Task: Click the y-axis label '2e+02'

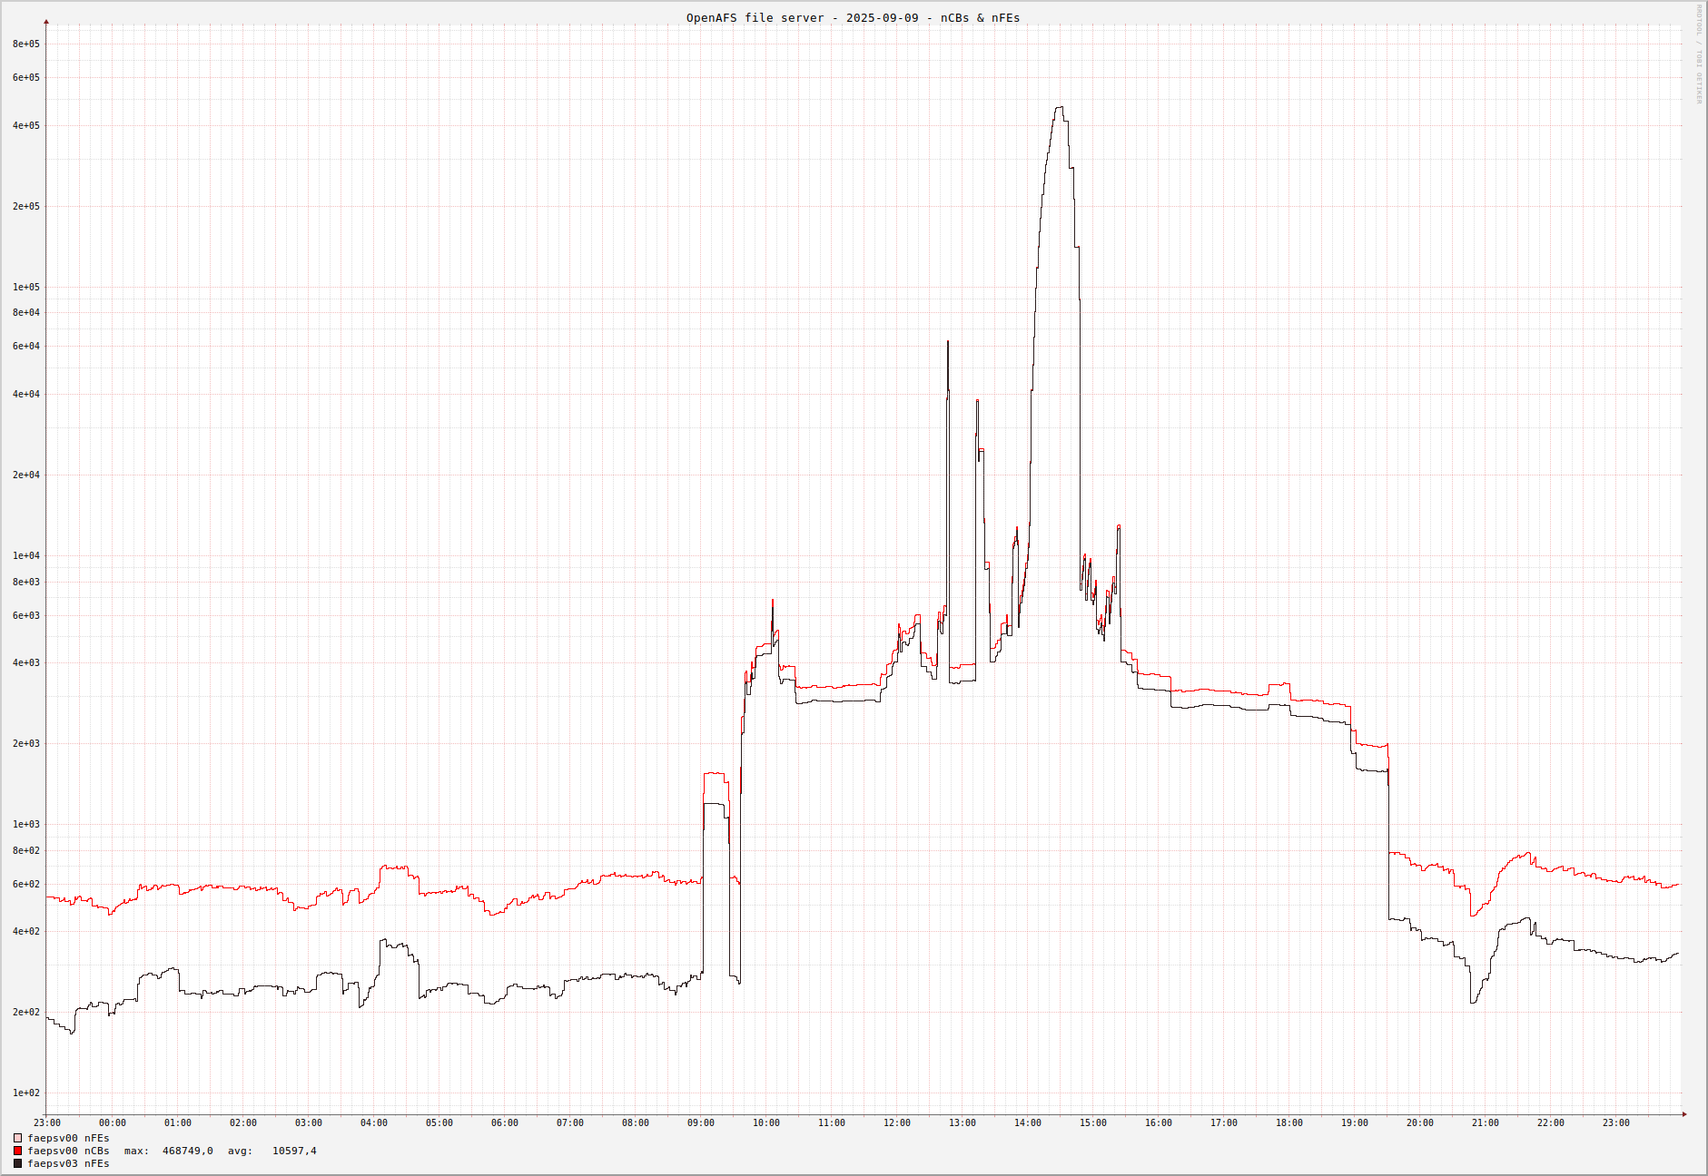Action: (26, 1012)
